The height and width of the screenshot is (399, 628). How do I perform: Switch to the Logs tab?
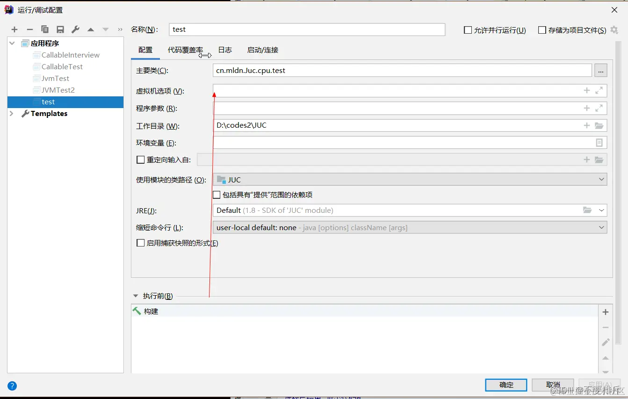click(x=225, y=50)
